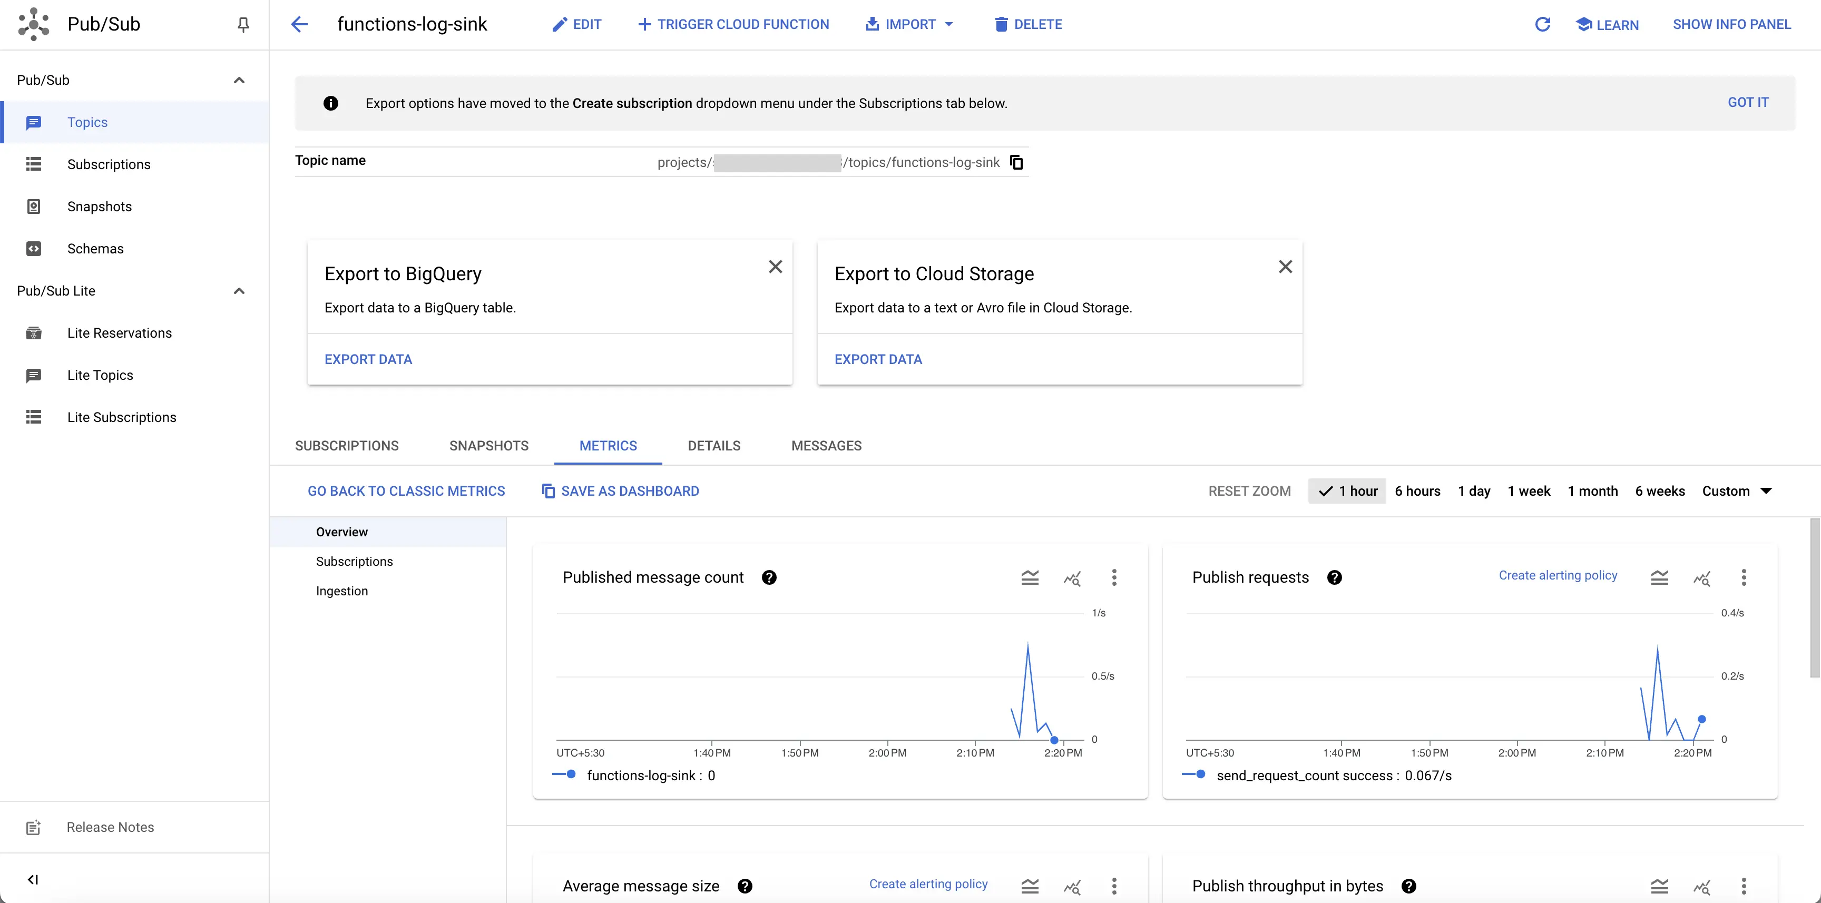Close the Export to BigQuery card
This screenshot has width=1821, height=903.
[x=776, y=267]
